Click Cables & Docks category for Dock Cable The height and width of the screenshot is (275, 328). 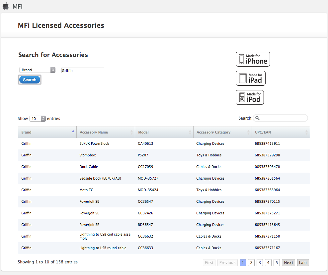209,167
